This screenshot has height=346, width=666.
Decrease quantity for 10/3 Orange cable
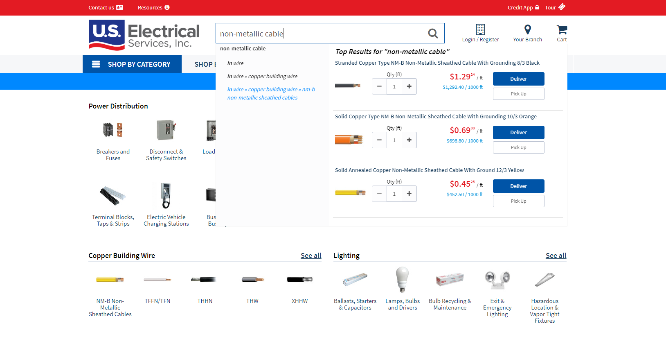(x=379, y=140)
